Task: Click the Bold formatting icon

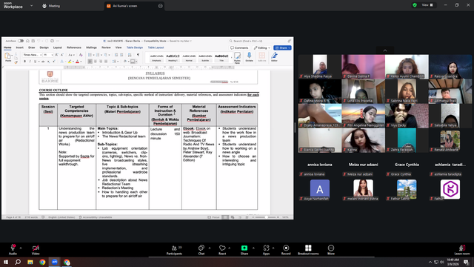Action: coord(24,62)
